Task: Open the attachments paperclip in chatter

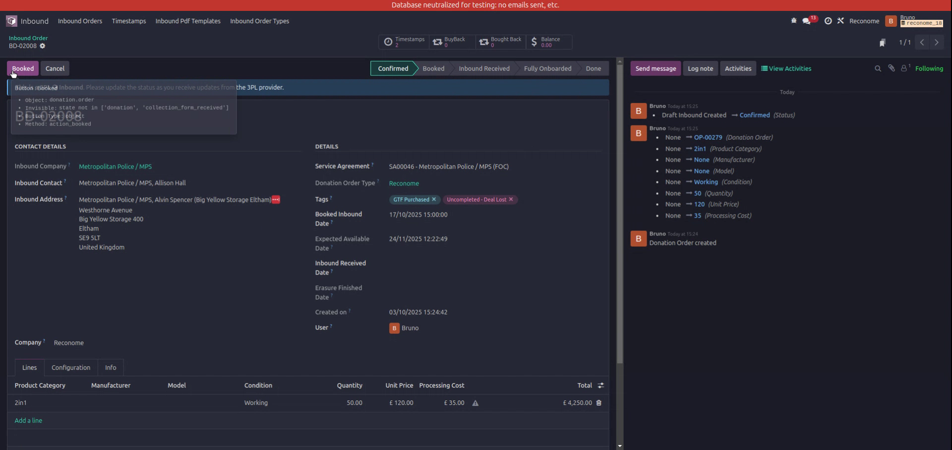Action: coord(891,68)
